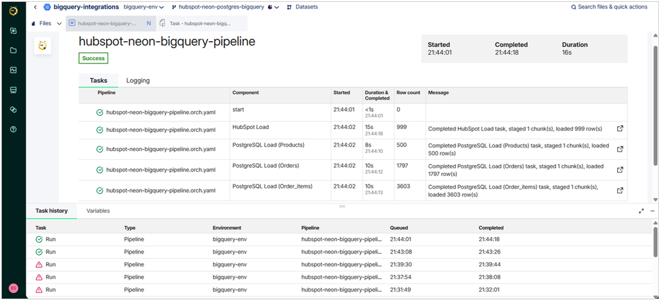Click the panel splitter handle above Task history
This screenshot has height=300, width=659.
[342, 206]
